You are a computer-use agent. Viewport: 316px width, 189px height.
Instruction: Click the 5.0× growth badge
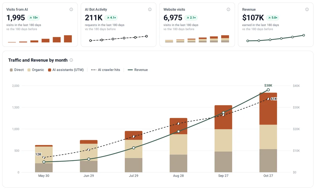point(272,18)
